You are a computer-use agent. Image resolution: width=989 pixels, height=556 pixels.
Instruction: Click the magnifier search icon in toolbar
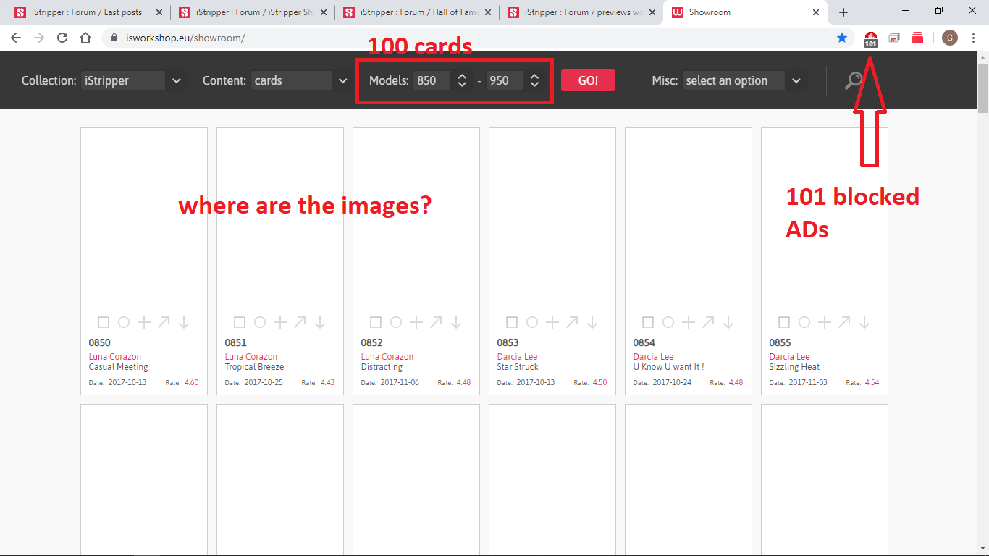tap(854, 80)
